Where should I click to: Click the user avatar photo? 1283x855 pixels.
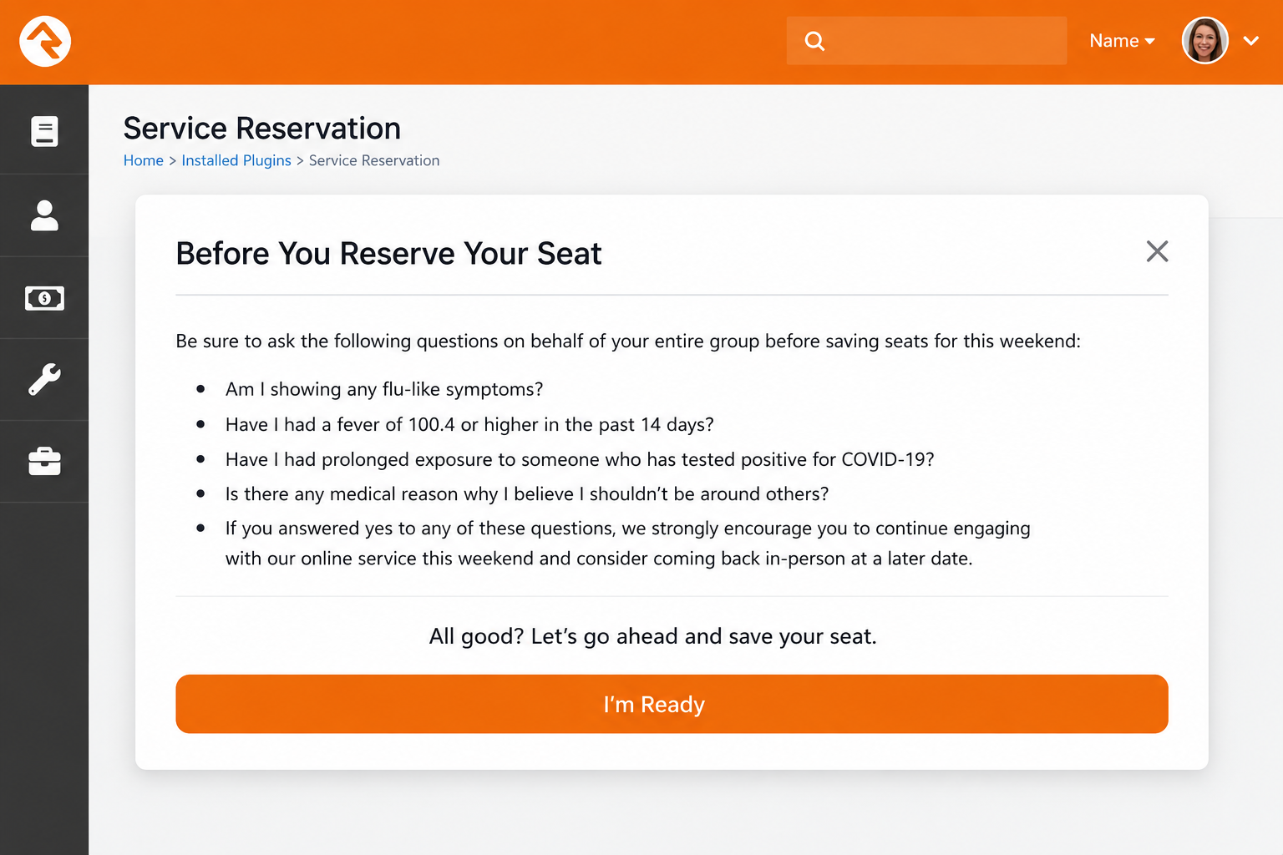click(x=1204, y=40)
